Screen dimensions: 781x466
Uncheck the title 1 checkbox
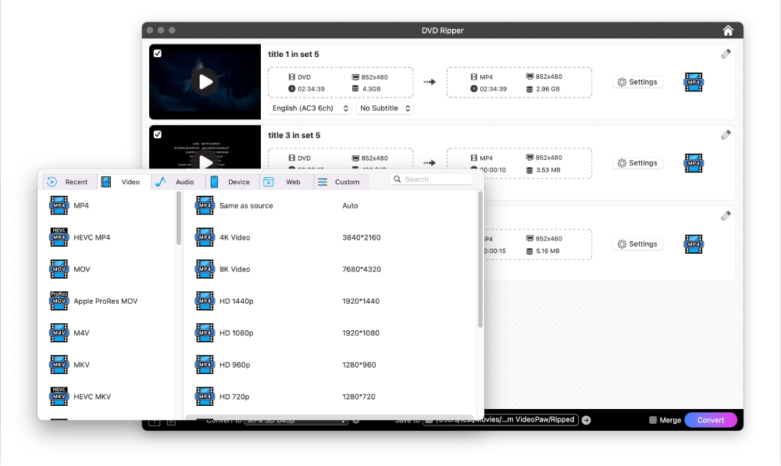point(158,53)
